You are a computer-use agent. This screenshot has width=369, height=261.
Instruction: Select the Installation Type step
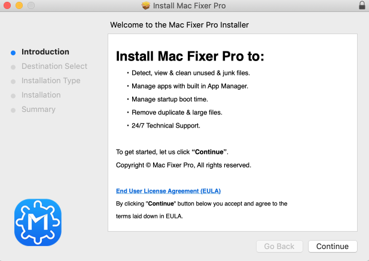(x=51, y=81)
